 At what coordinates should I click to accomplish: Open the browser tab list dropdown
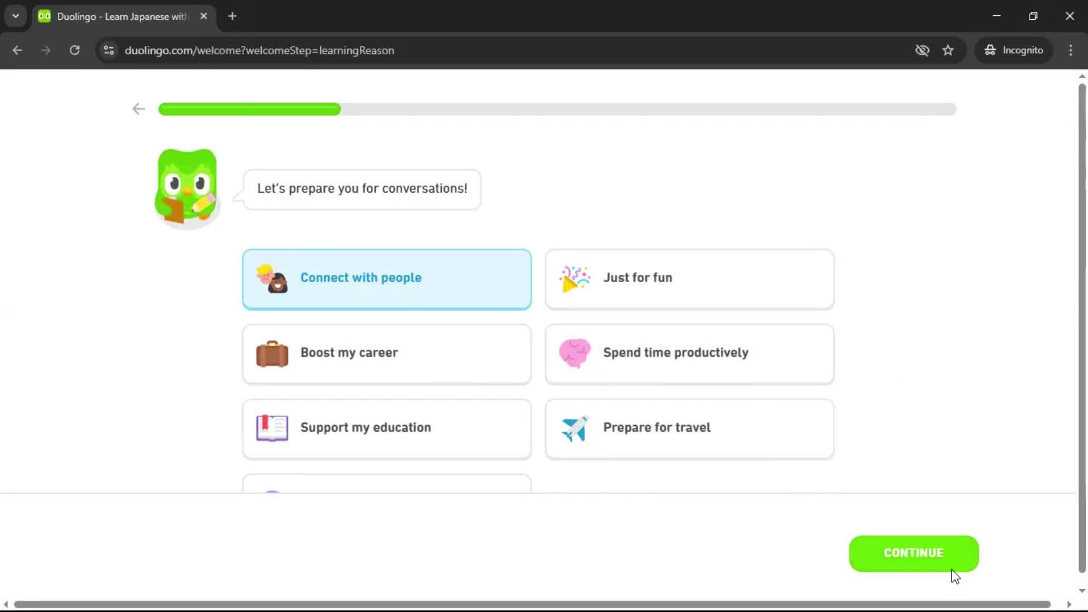tap(15, 16)
